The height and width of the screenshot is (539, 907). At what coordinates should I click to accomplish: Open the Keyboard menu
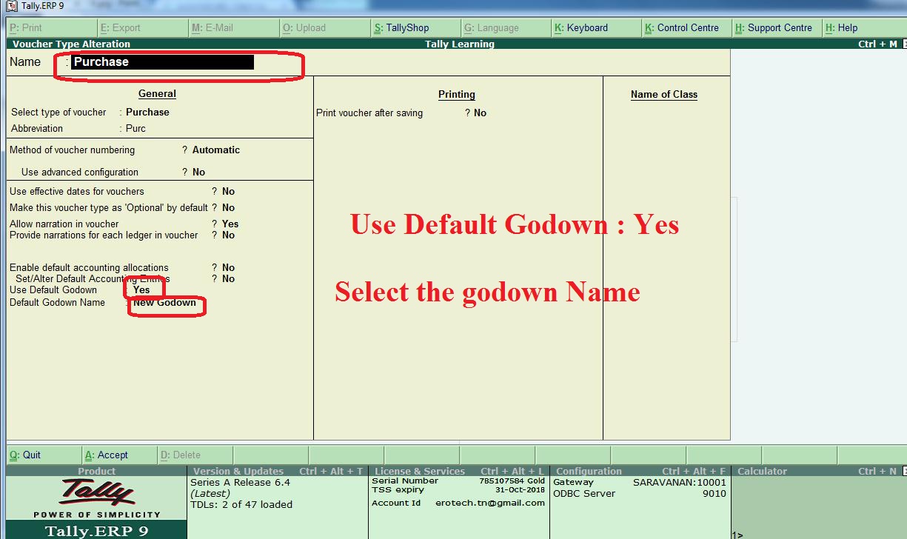(x=597, y=27)
